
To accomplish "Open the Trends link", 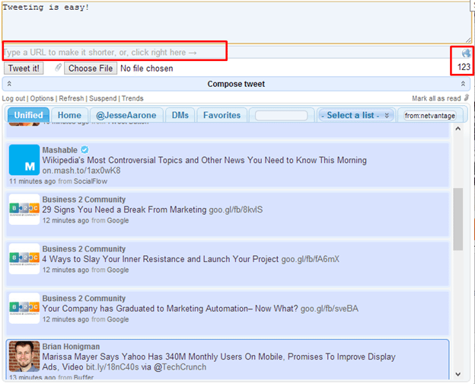I will click(x=132, y=98).
